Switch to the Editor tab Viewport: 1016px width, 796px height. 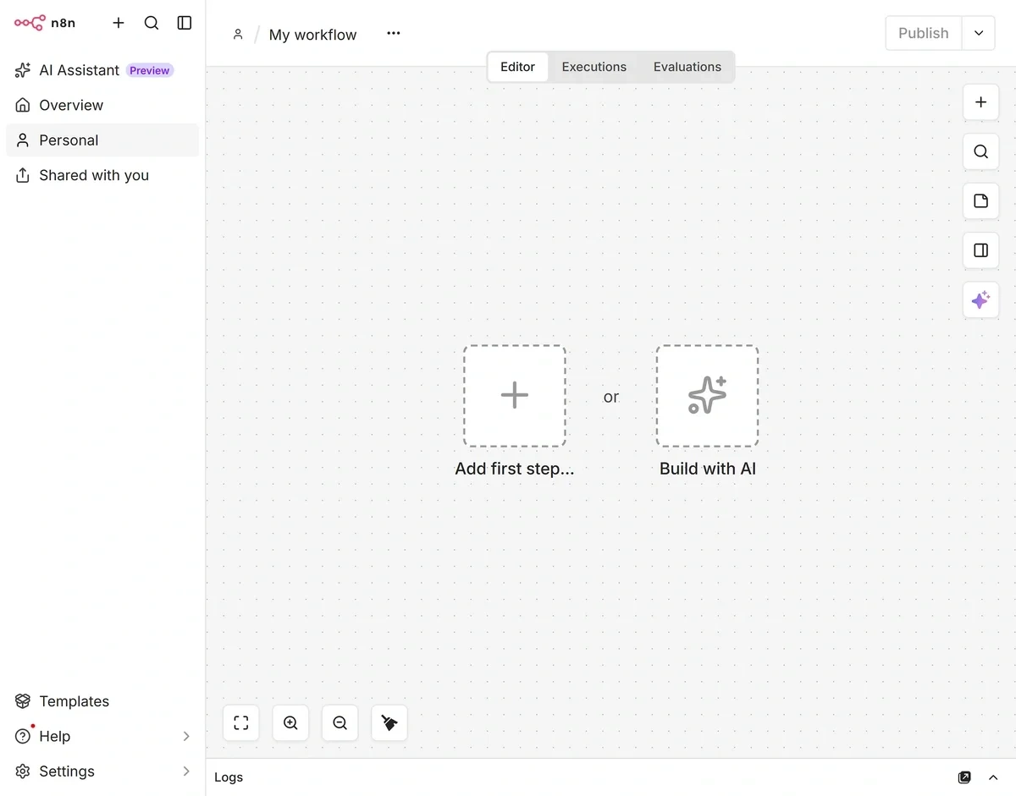[x=518, y=67]
